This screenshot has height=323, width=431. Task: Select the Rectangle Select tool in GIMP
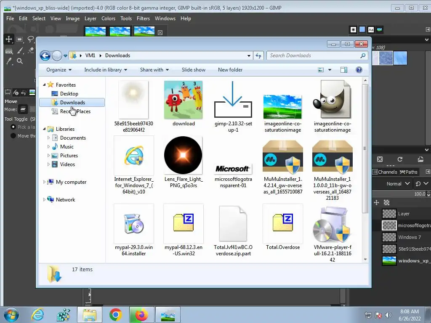pos(19,39)
